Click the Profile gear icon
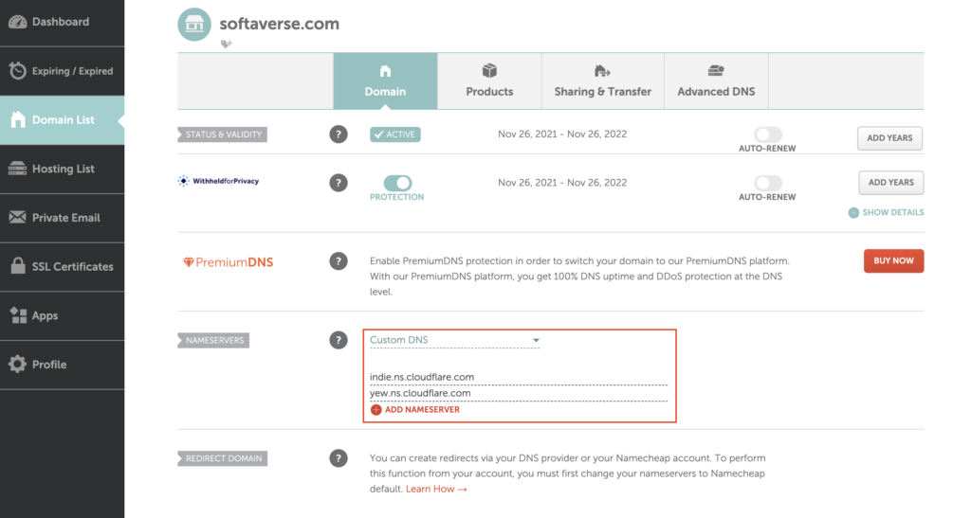 17,365
